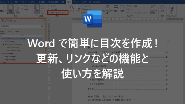Open the navigation pane options dropdown arrow

[38, 20]
